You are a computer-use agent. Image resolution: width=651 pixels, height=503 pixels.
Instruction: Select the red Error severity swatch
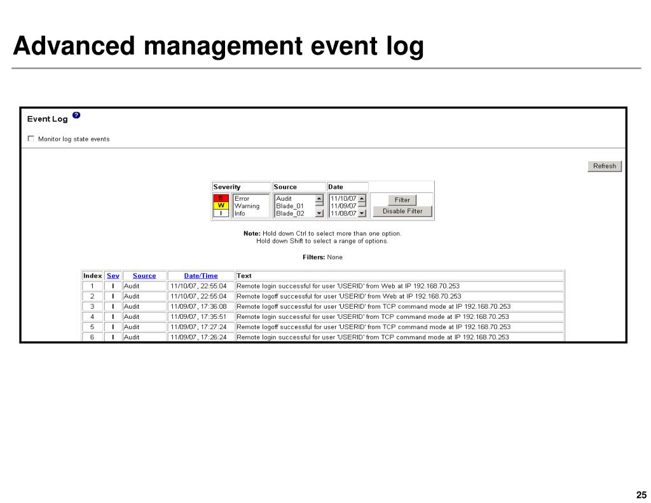point(221,198)
